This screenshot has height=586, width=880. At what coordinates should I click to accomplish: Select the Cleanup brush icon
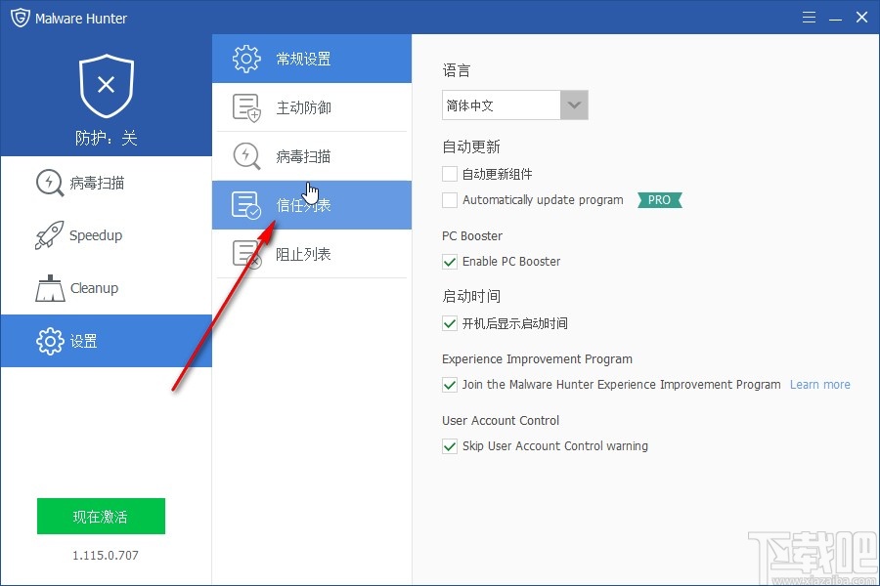[49, 288]
